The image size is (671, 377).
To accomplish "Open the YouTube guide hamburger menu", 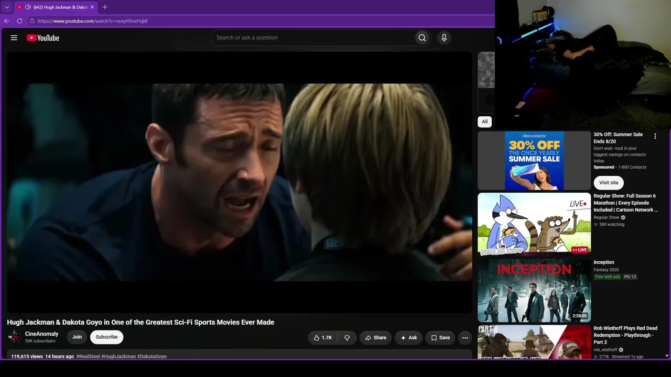I will [x=14, y=38].
